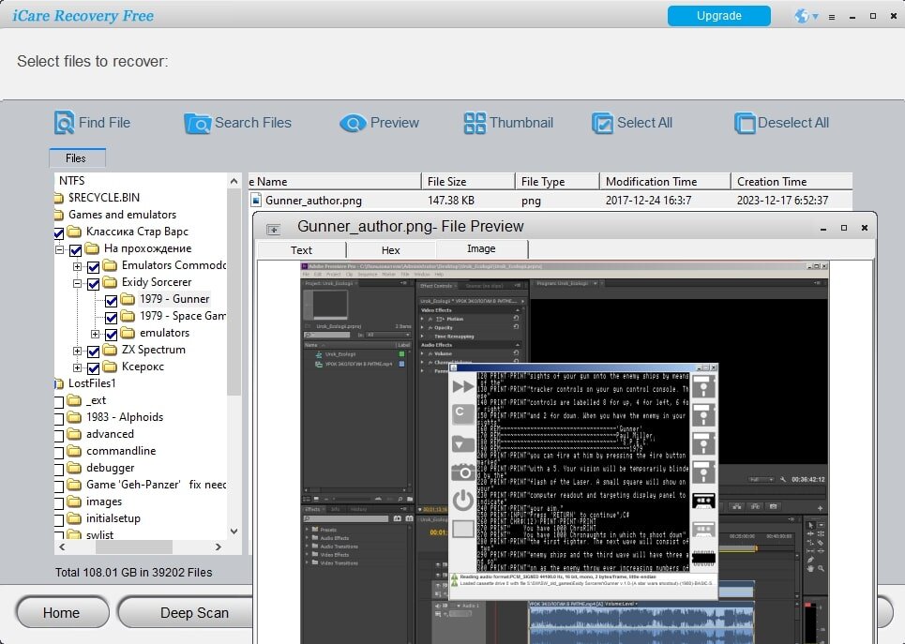Sort by Modification Time column header
Image resolution: width=905 pixels, height=644 pixels.
[x=665, y=181]
